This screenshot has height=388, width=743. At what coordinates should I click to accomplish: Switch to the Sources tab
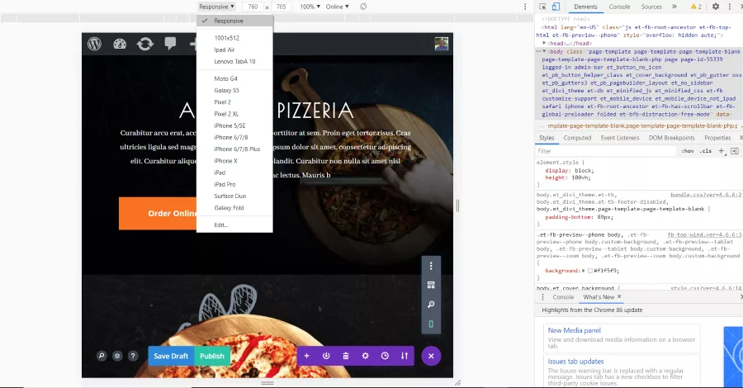tap(651, 7)
